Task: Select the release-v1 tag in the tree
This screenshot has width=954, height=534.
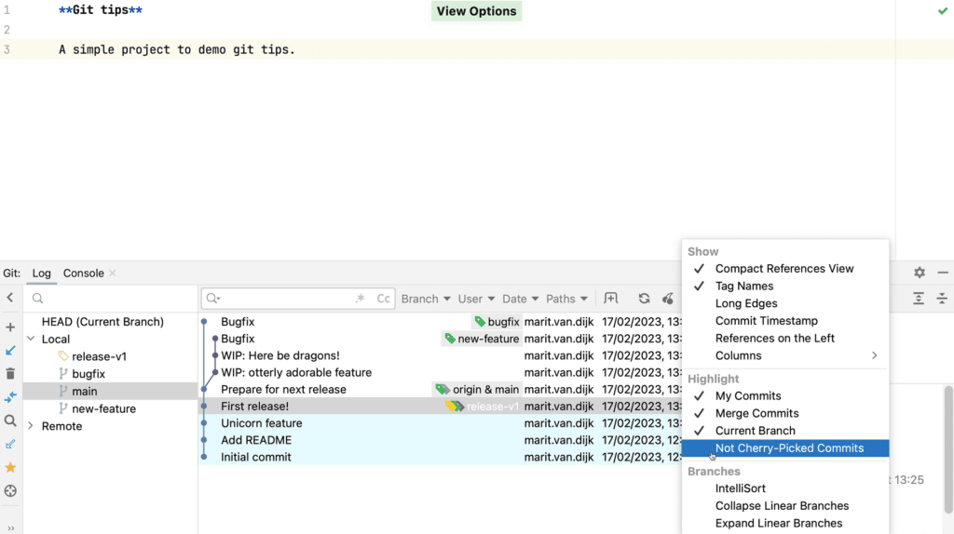Action: (x=99, y=356)
